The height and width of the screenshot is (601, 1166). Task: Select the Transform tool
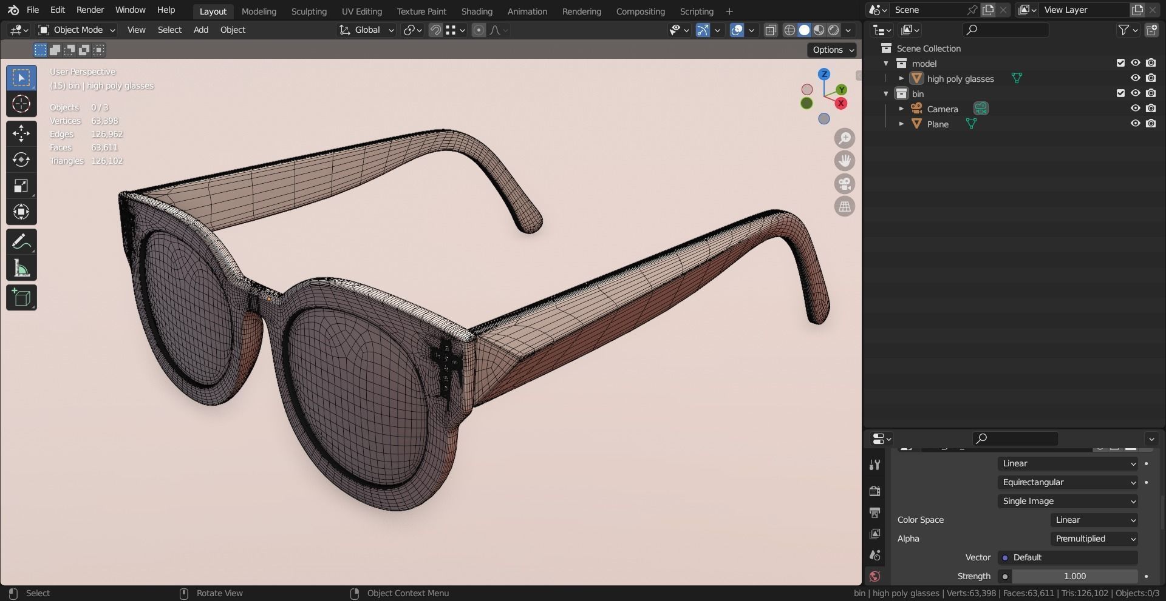pyautogui.click(x=21, y=212)
